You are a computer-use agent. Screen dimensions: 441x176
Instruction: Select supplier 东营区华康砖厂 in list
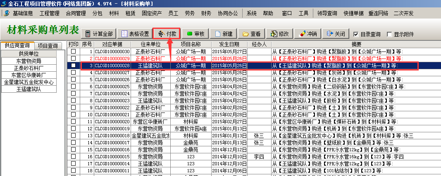[x=29, y=75]
